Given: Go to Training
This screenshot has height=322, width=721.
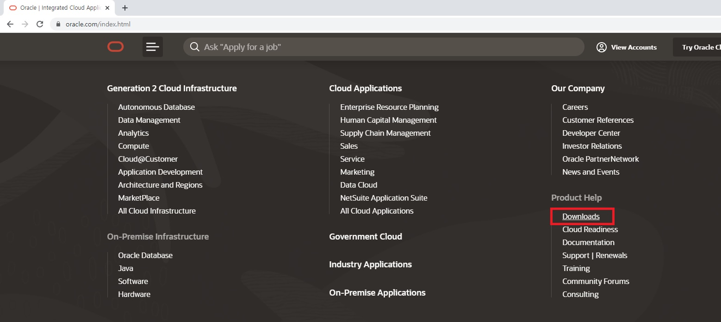Looking at the screenshot, I should point(576,268).
